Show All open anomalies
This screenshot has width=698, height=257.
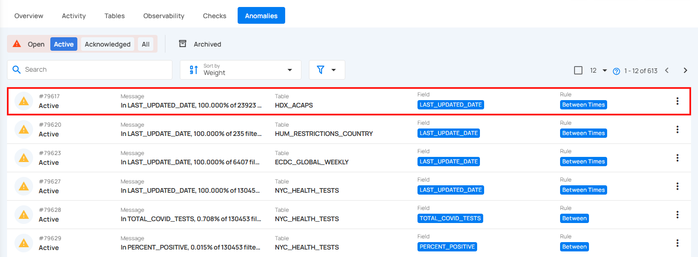click(x=146, y=44)
